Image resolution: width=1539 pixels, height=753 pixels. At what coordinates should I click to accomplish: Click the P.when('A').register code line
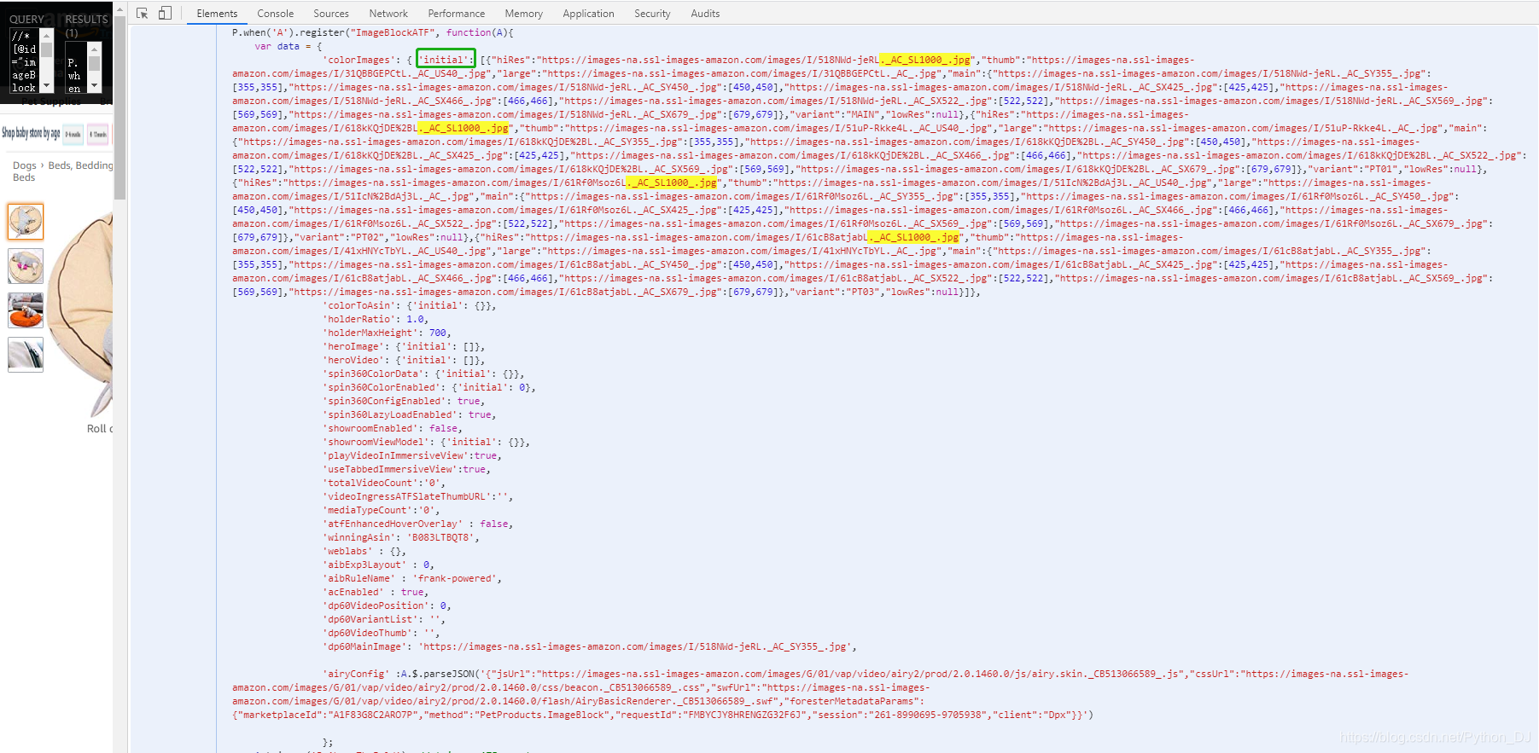tap(373, 32)
